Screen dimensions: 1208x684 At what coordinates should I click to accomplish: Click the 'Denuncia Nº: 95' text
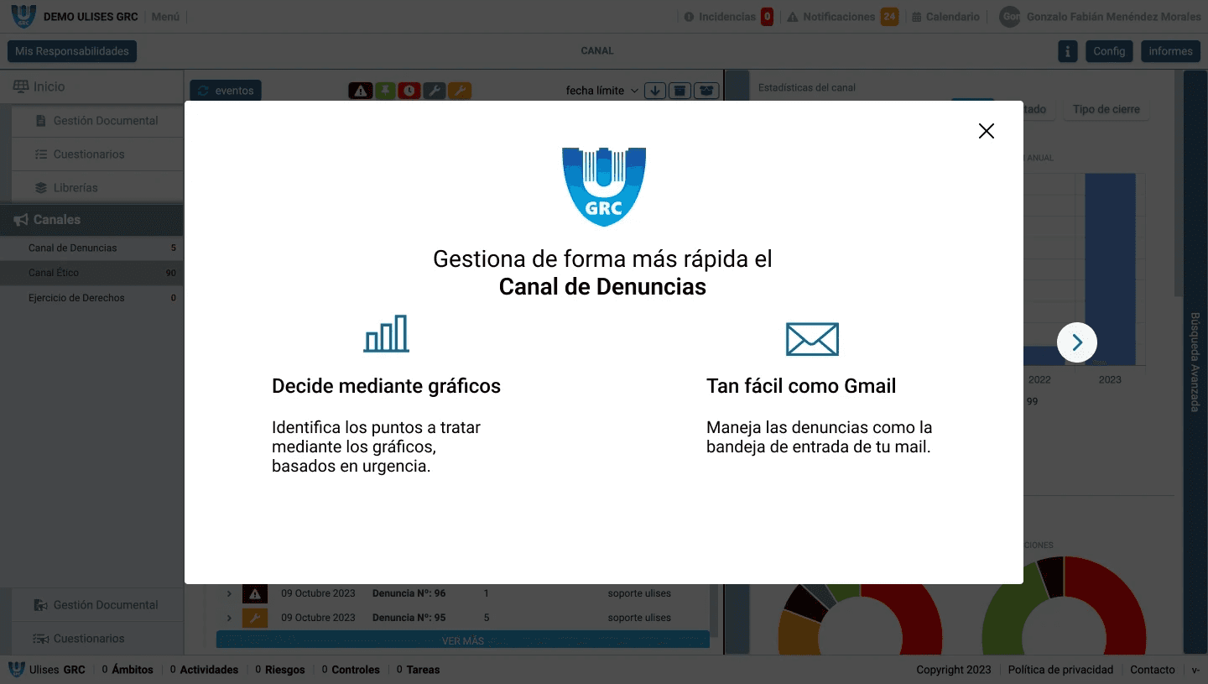[409, 618]
